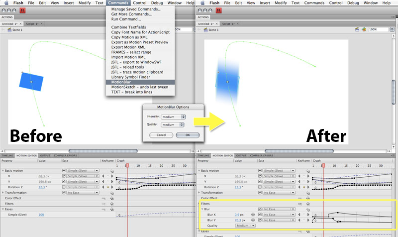Toggle Blur ease checkbox
Screen dimensions: 398x237
point(260,209)
